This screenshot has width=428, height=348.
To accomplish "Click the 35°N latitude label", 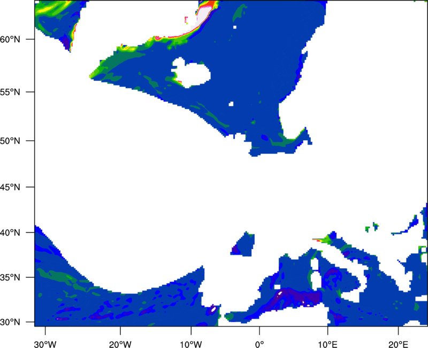I will coord(10,277).
